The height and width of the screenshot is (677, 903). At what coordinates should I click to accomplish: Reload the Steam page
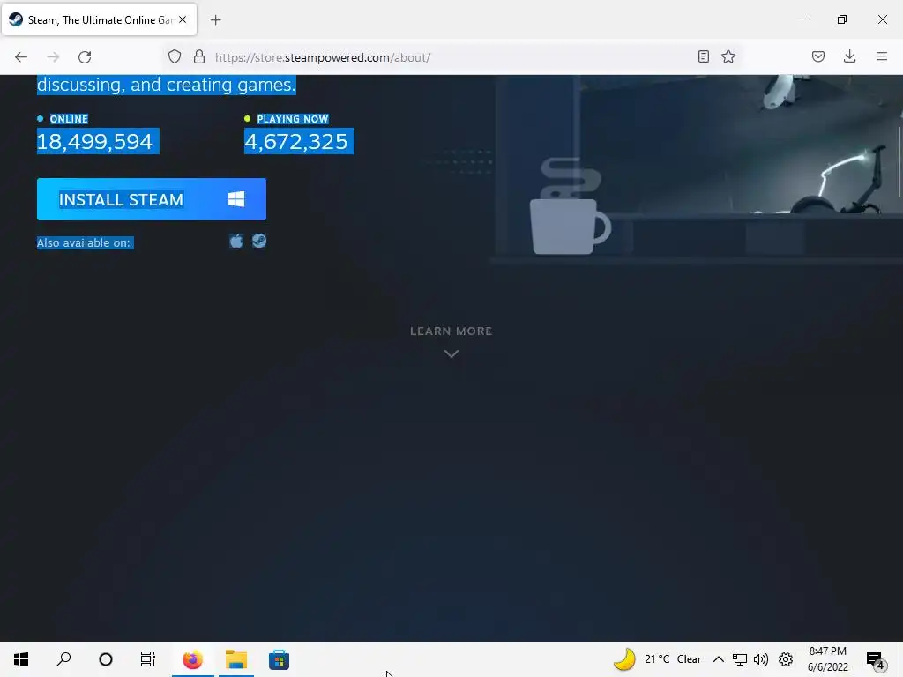point(85,57)
